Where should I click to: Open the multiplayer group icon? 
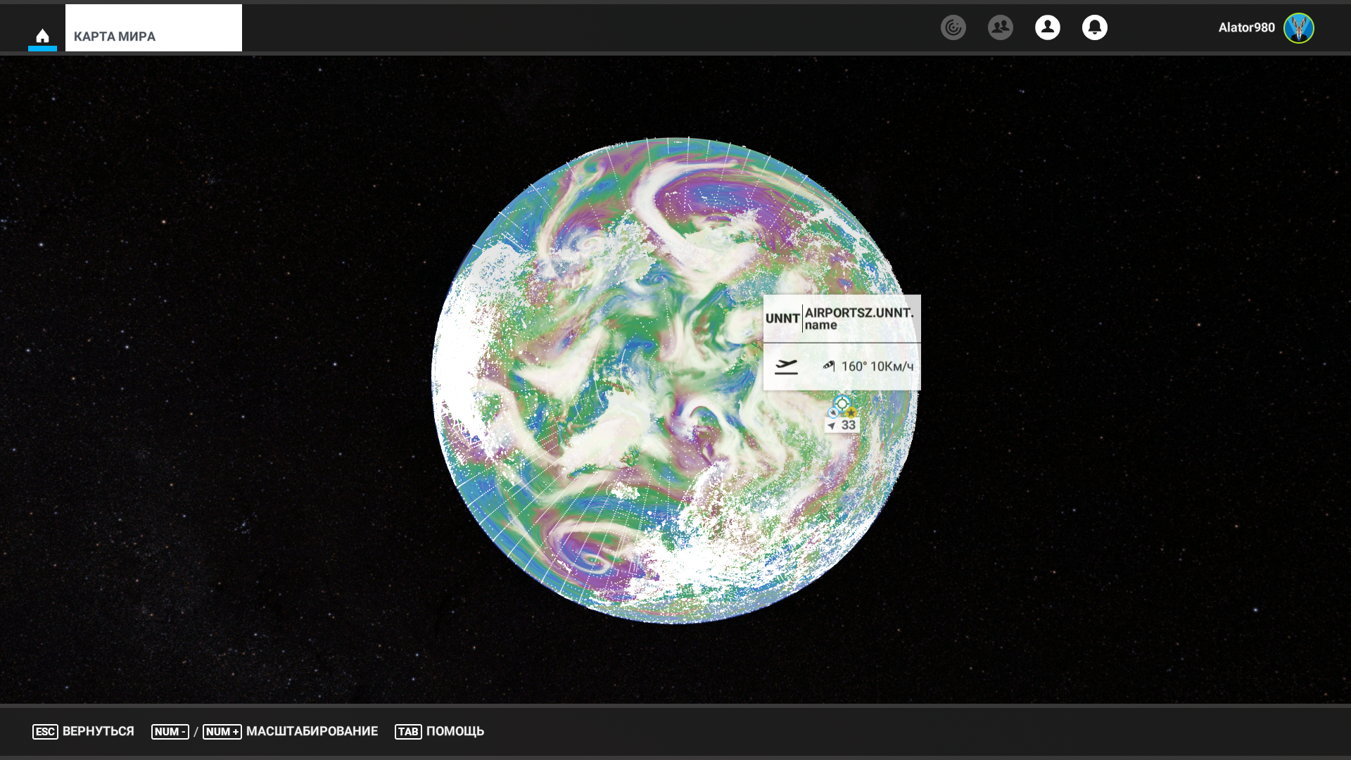1001,27
